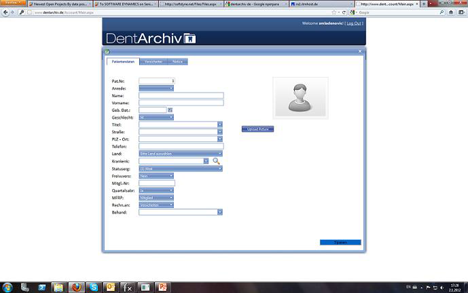Click the Upload Picture button
This screenshot has width=468, height=293.
pos(257,129)
